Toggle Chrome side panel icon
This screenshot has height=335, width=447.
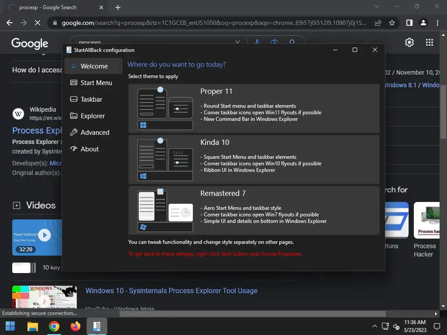point(409,23)
